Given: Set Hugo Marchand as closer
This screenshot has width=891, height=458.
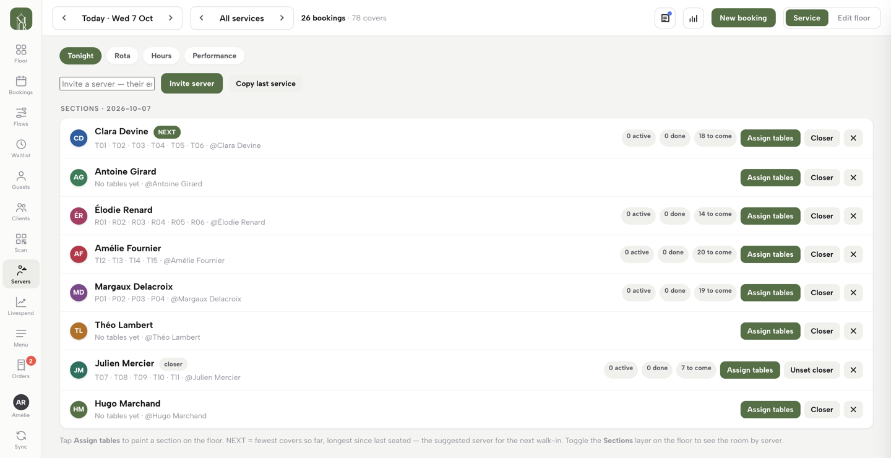Looking at the screenshot, I should tap(822, 410).
